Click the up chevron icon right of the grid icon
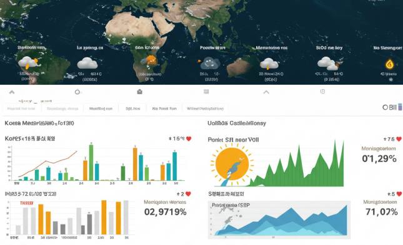The height and width of the screenshot is (245, 403). click(x=266, y=92)
